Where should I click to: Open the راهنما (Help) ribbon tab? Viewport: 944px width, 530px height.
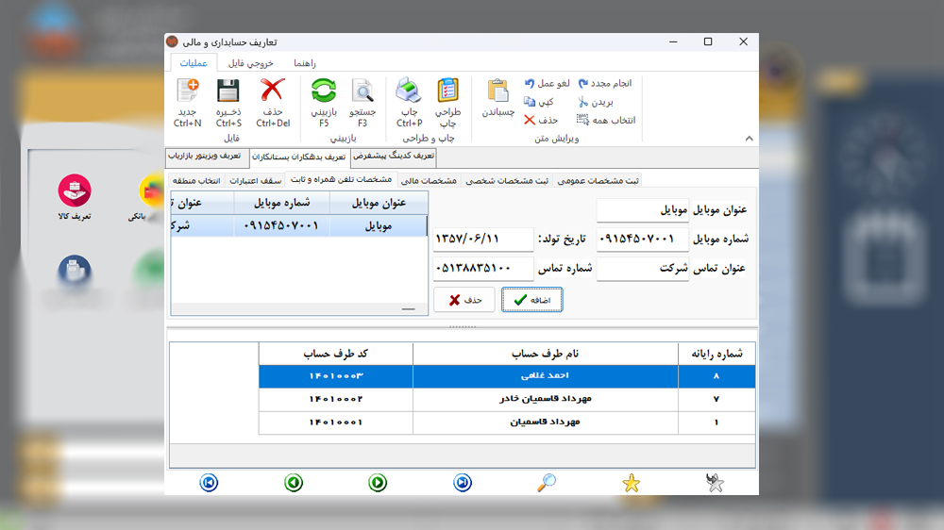(304, 62)
